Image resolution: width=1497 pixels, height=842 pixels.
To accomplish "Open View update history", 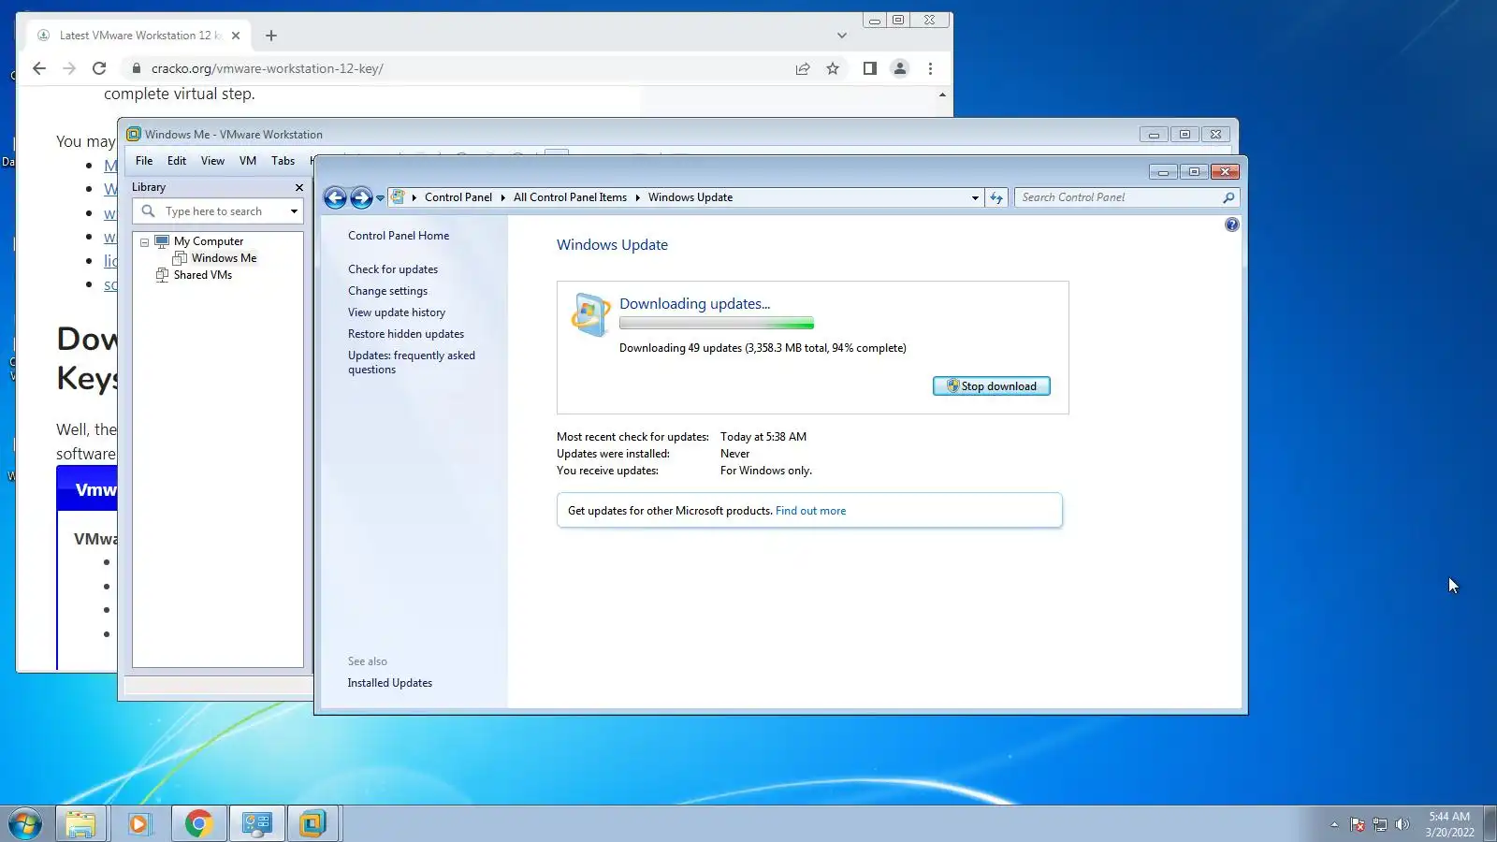I will (x=397, y=312).
